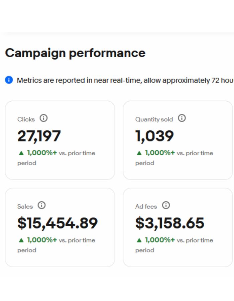Click the $15,454.89 sales figure
Screen dimensions: 234x301
coord(57,223)
